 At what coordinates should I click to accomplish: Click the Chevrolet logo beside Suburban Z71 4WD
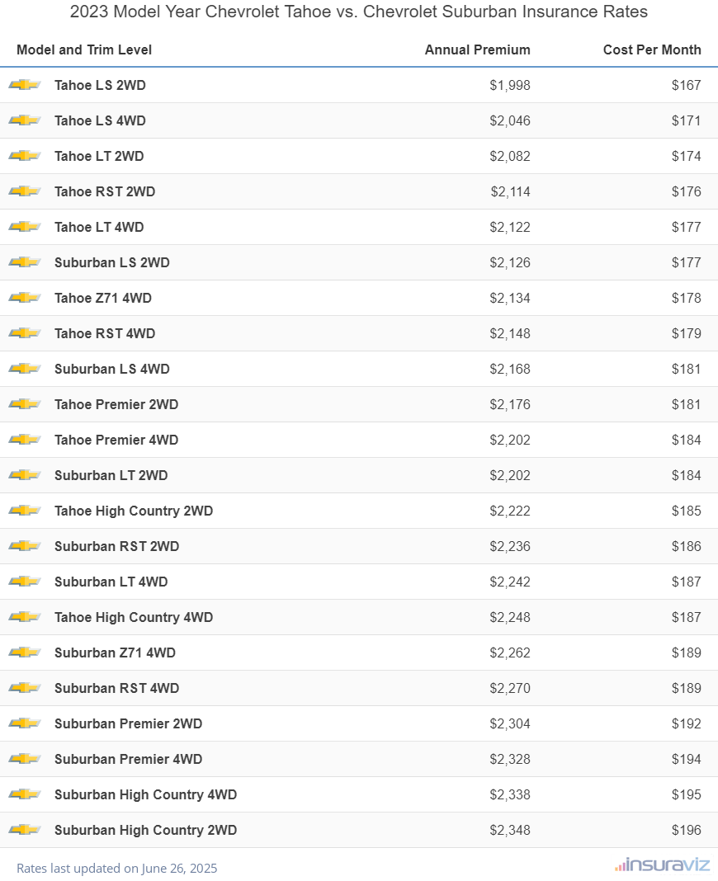click(x=25, y=652)
